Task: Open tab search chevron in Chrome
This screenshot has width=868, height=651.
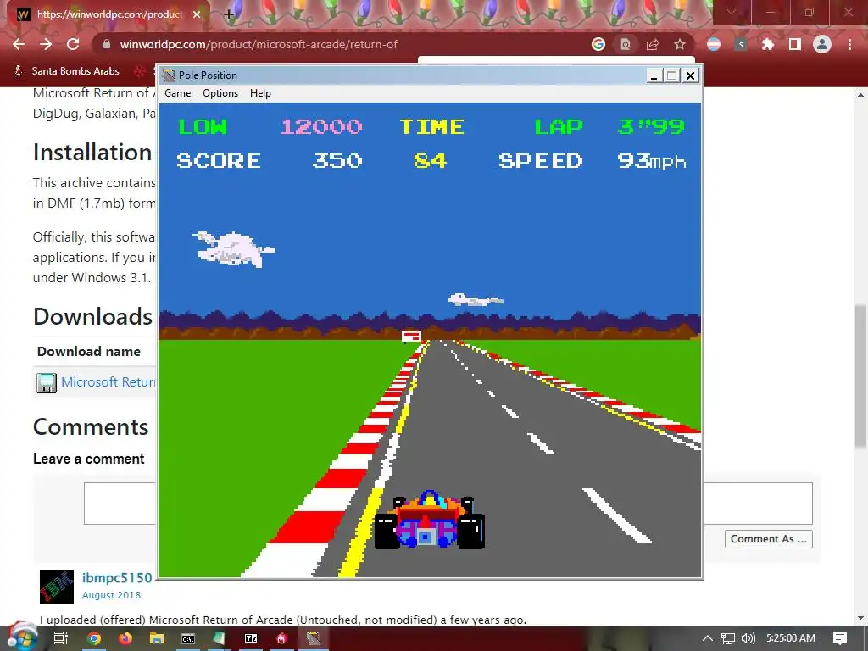Action: click(732, 12)
